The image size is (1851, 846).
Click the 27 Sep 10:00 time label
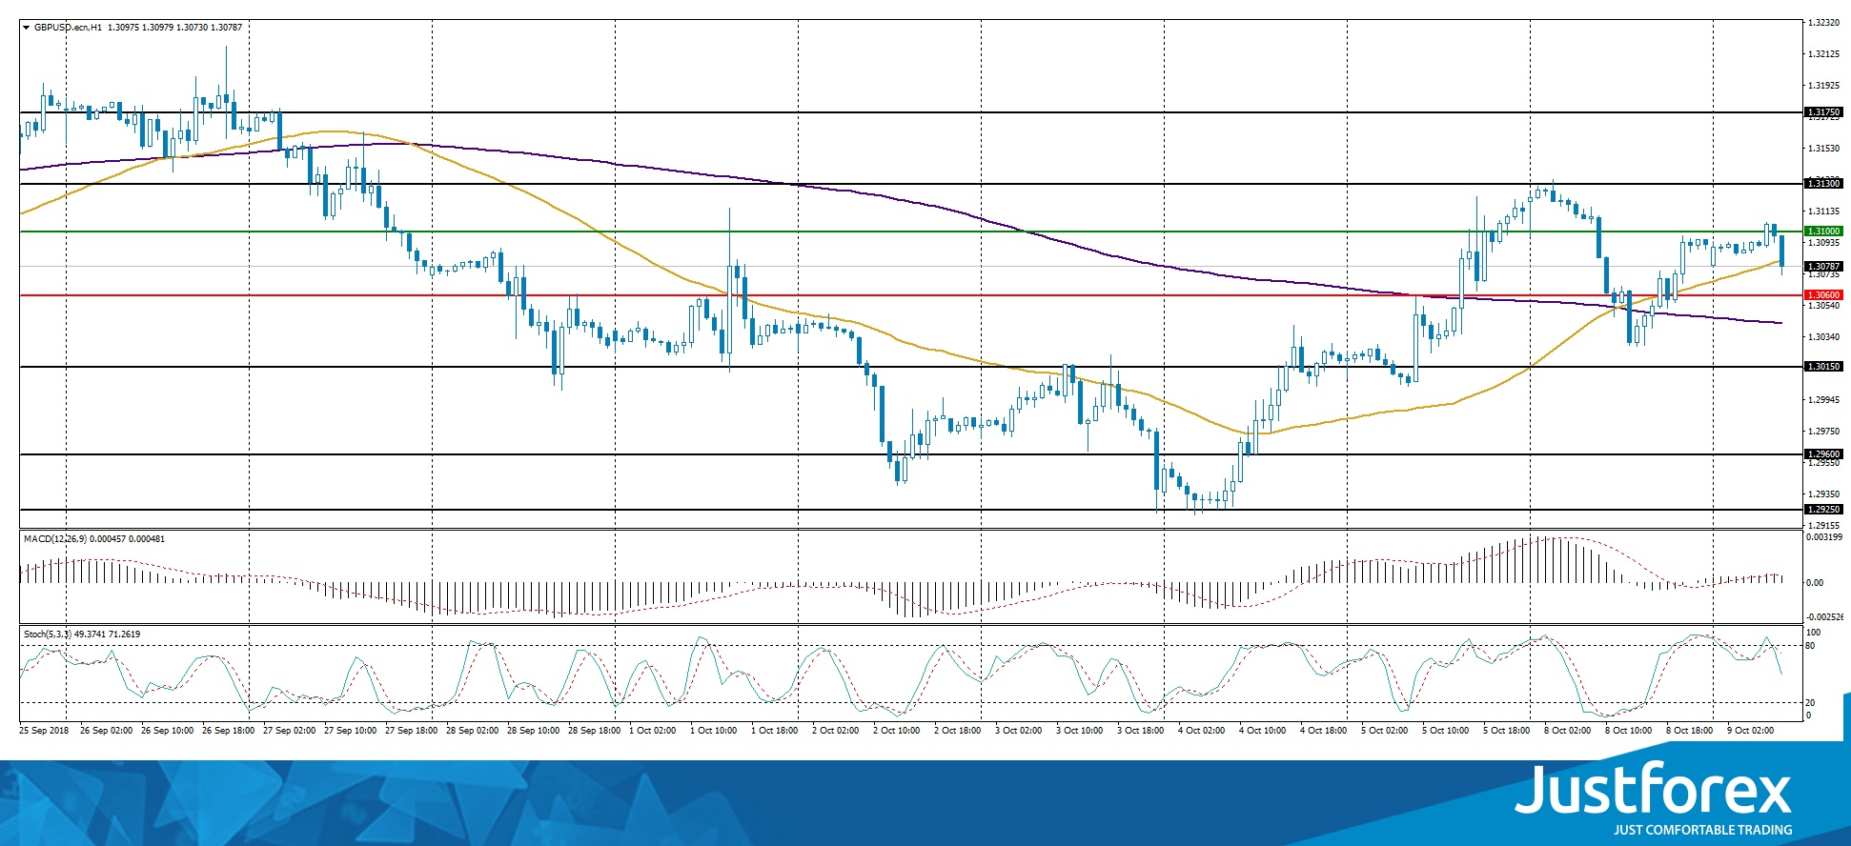click(350, 731)
